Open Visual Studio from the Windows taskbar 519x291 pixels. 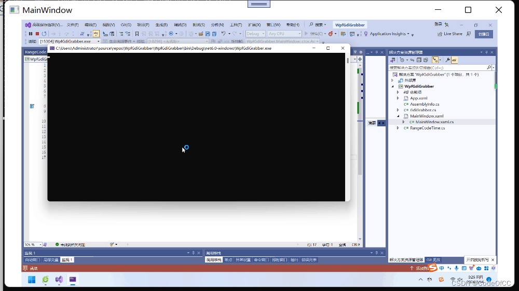click(59, 280)
